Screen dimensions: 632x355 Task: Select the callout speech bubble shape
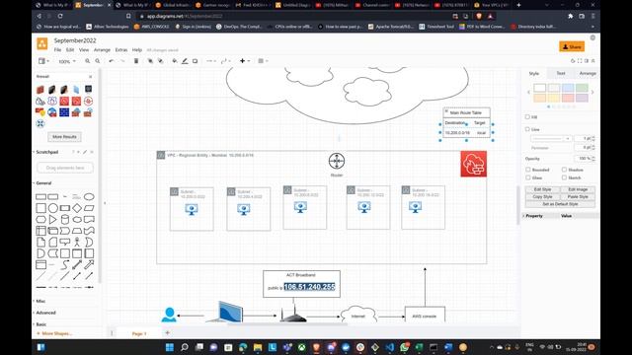(65, 242)
